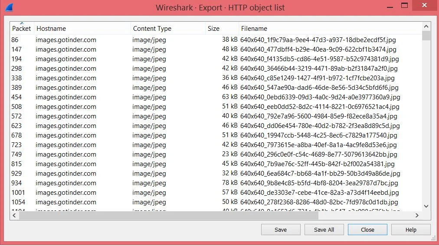Sort by the Hostname column header
This screenshot has height=246, width=439.
(82, 28)
